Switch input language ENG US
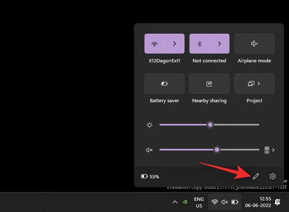Image resolution: width=289 pixels, height=212 pixels. (x=199, y=202)
